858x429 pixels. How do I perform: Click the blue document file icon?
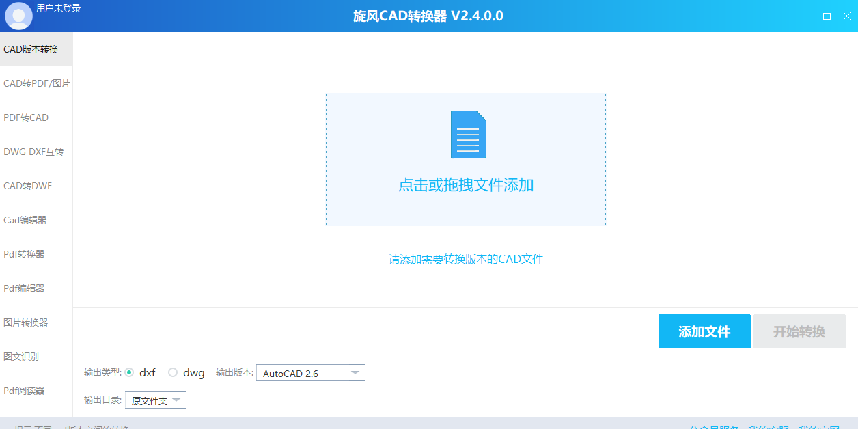click(468, 135)
